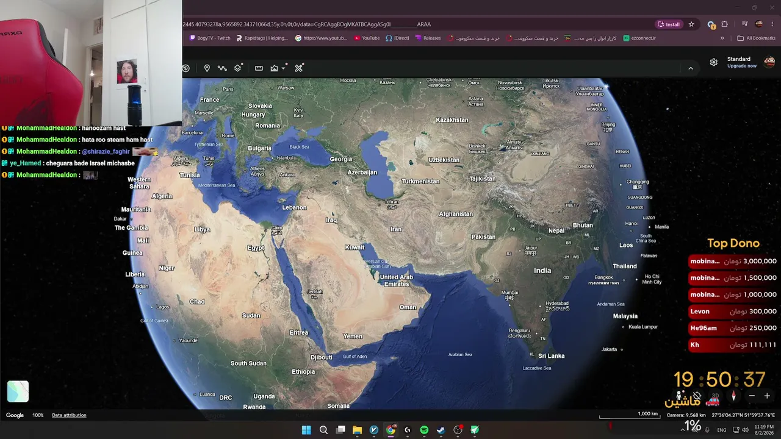Open Spotify from the taskbar

424,430
